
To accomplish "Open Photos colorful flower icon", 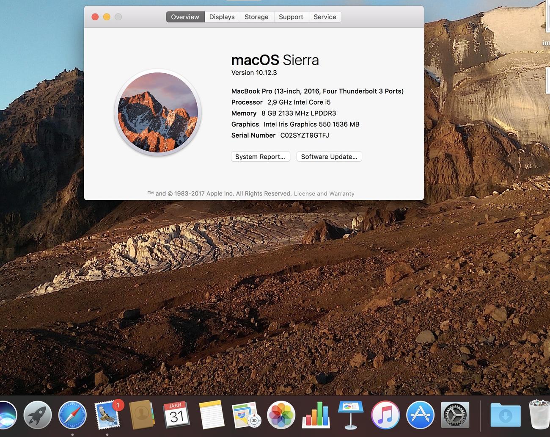I will pos(281,415).
